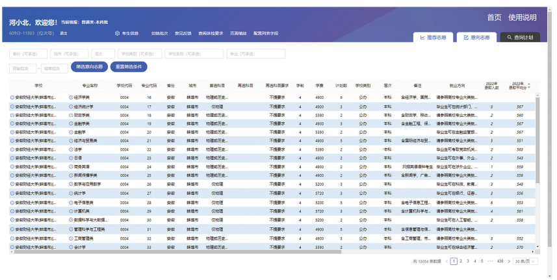
Task: Open the 查阅体检要求 link
Action: [211, 33]
